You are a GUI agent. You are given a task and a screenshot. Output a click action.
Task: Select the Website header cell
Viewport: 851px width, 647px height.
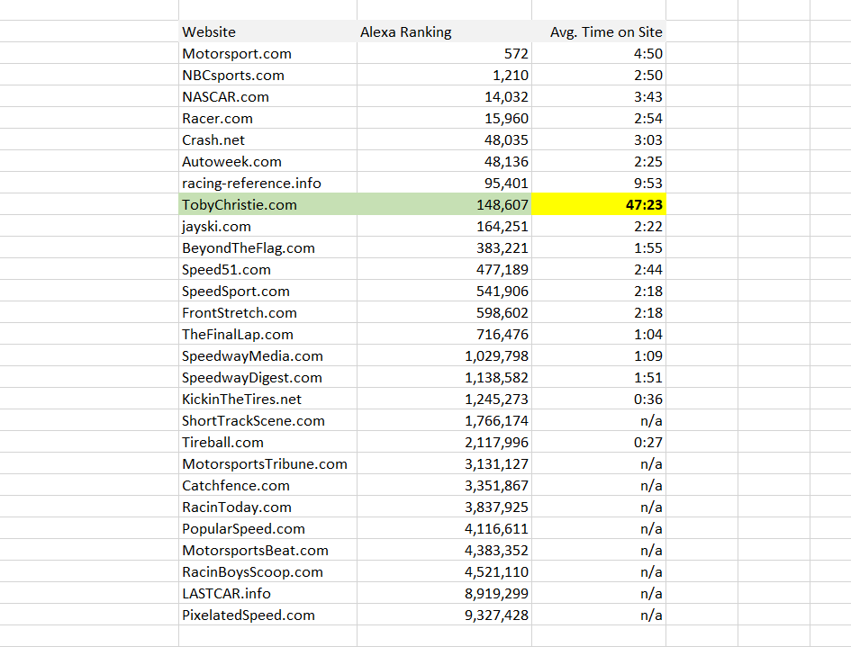267,32
